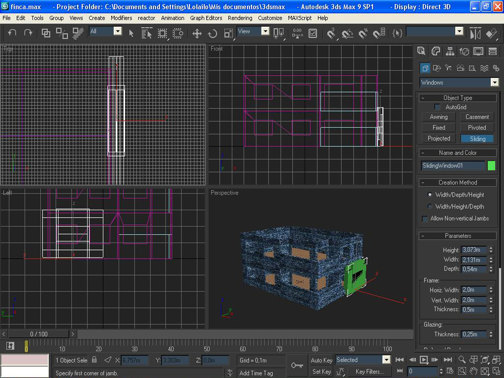
Task: Click the Mirror tool icon
Action: pos(475,33)
